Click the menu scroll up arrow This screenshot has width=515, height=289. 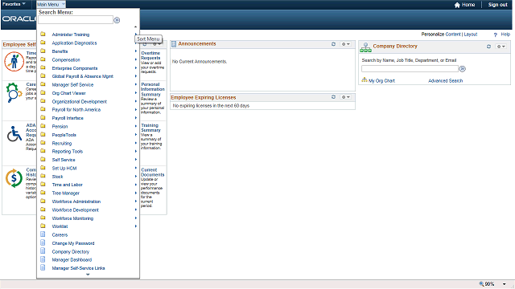tap(135, 26)
